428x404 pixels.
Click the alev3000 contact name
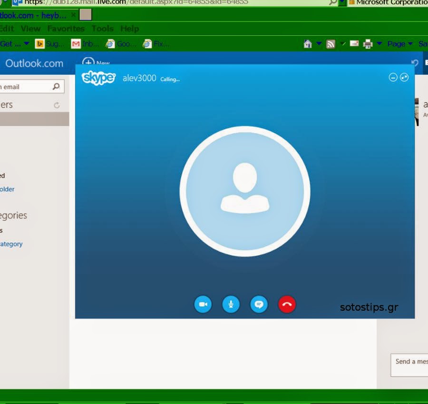[139, 79]
